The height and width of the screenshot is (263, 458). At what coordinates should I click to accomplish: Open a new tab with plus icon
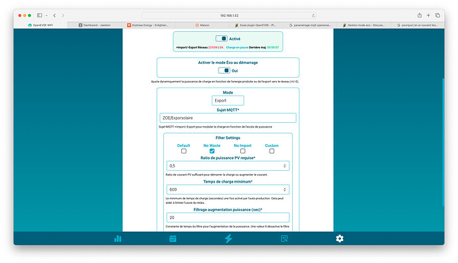click(x=429, y=15)
